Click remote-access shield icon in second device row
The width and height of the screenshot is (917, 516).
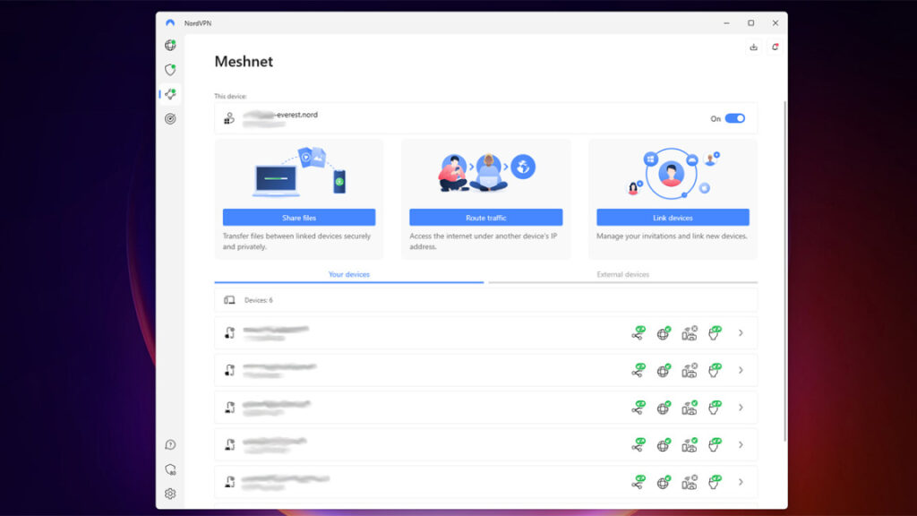(715, 370)
